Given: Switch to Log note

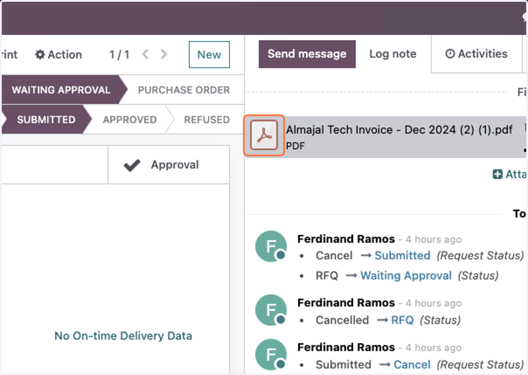Looking at the screenshot, I should [393, 54].
